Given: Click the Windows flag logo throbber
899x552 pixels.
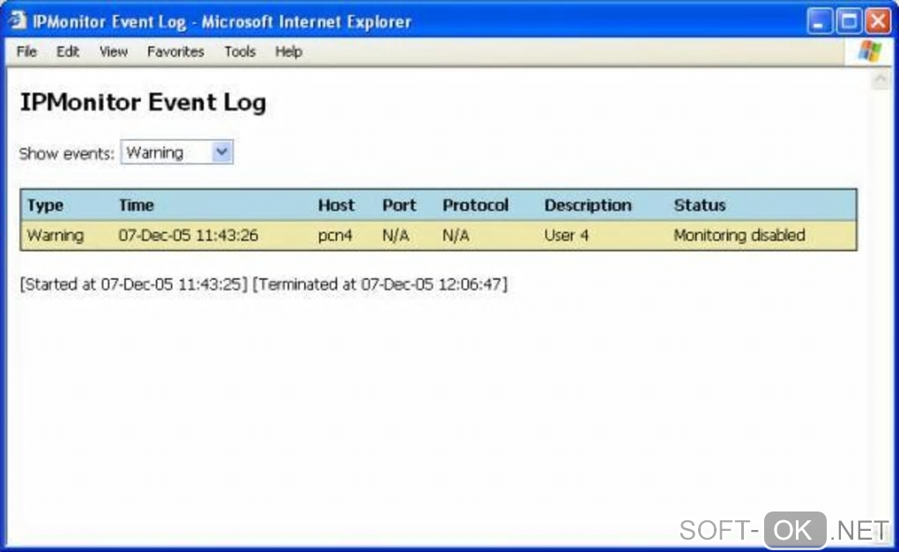Looking at the screenshot, I should point(869,51).
